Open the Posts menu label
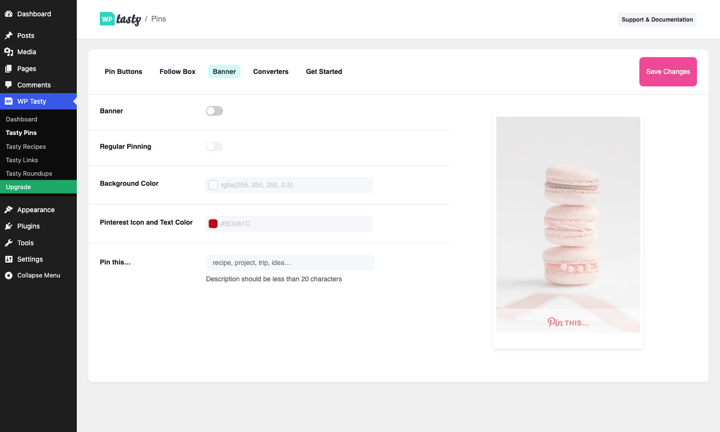Image resolution: width=720 pixels, height=432 pixels. click(26, 36)
